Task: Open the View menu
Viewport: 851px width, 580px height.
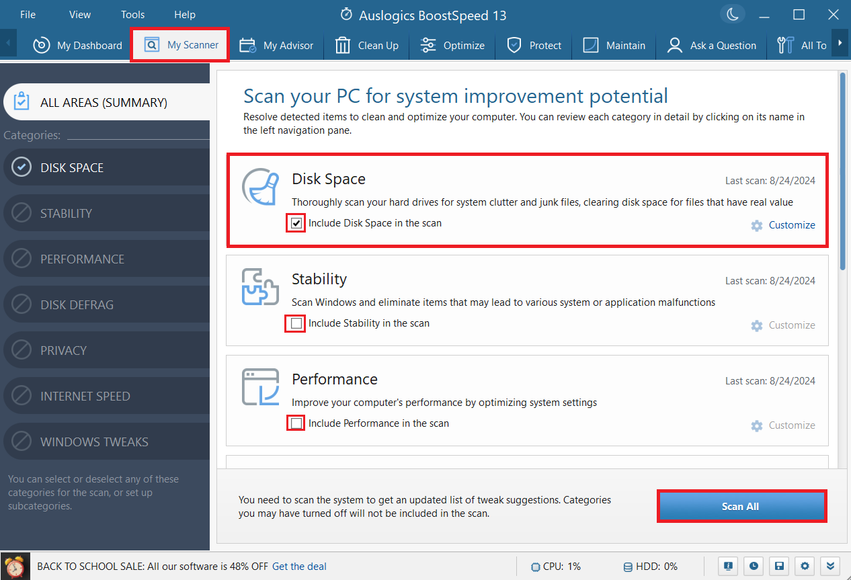Action: 80,14
